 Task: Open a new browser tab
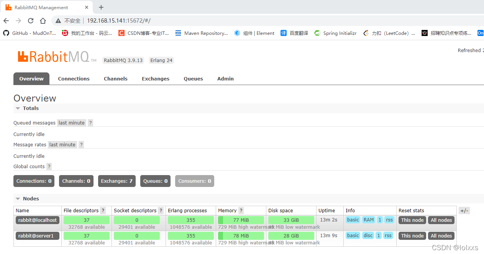click(x=101, y=7)
